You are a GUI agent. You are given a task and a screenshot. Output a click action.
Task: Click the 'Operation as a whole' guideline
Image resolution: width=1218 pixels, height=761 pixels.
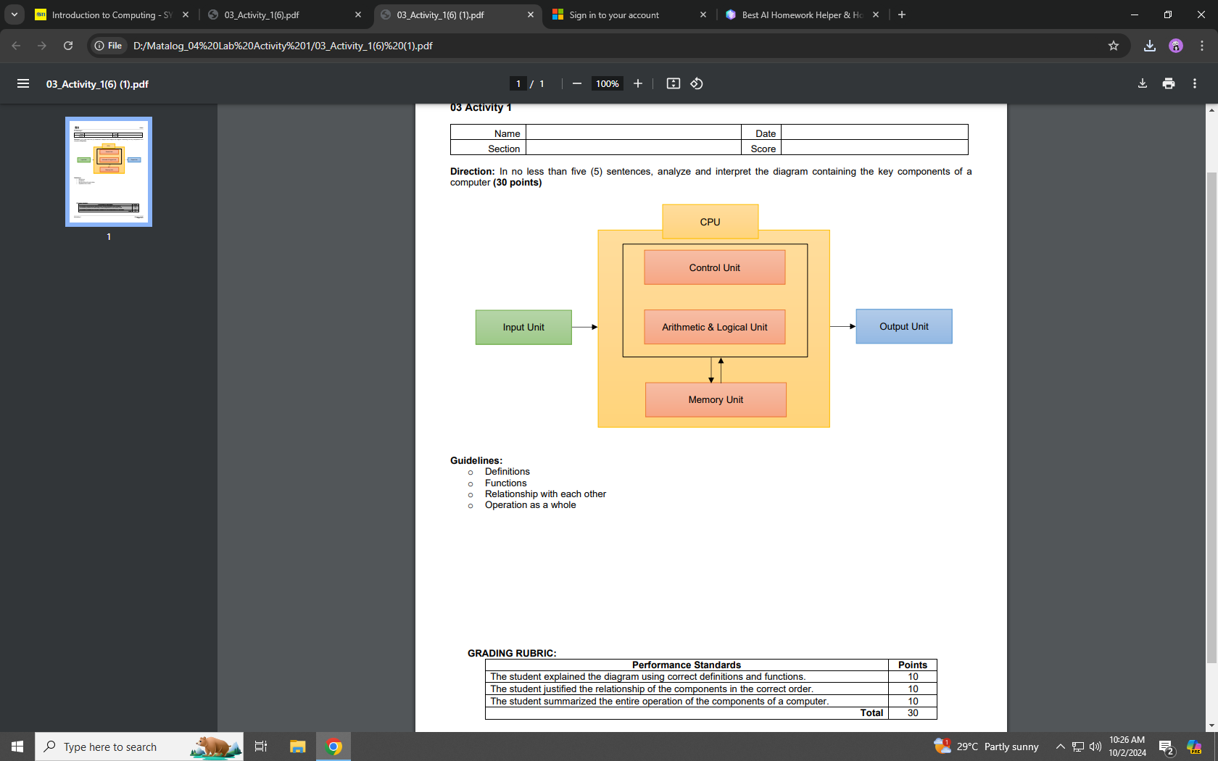[531, 504]
